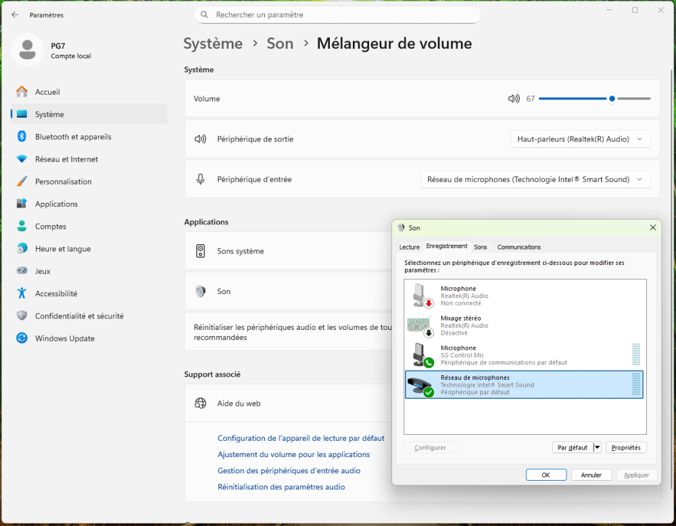Click the Heure et langue clock icon
Viewport: 676px width, 526px height.
(22, 249)
